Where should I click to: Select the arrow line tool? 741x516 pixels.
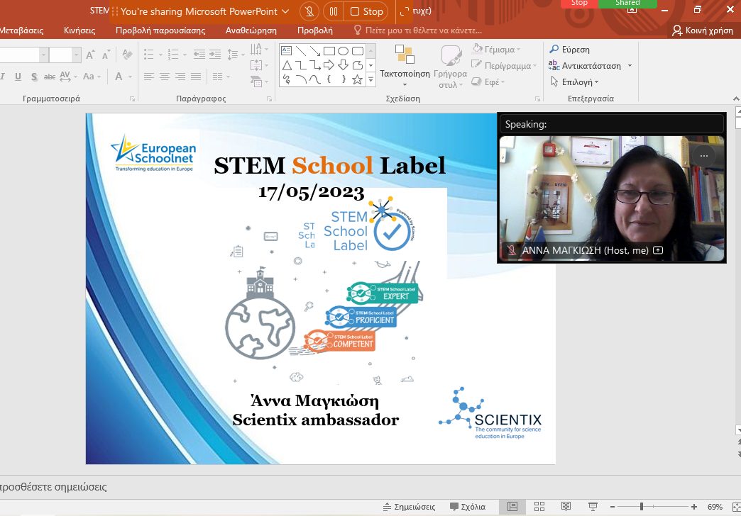[x=314, y=51]
